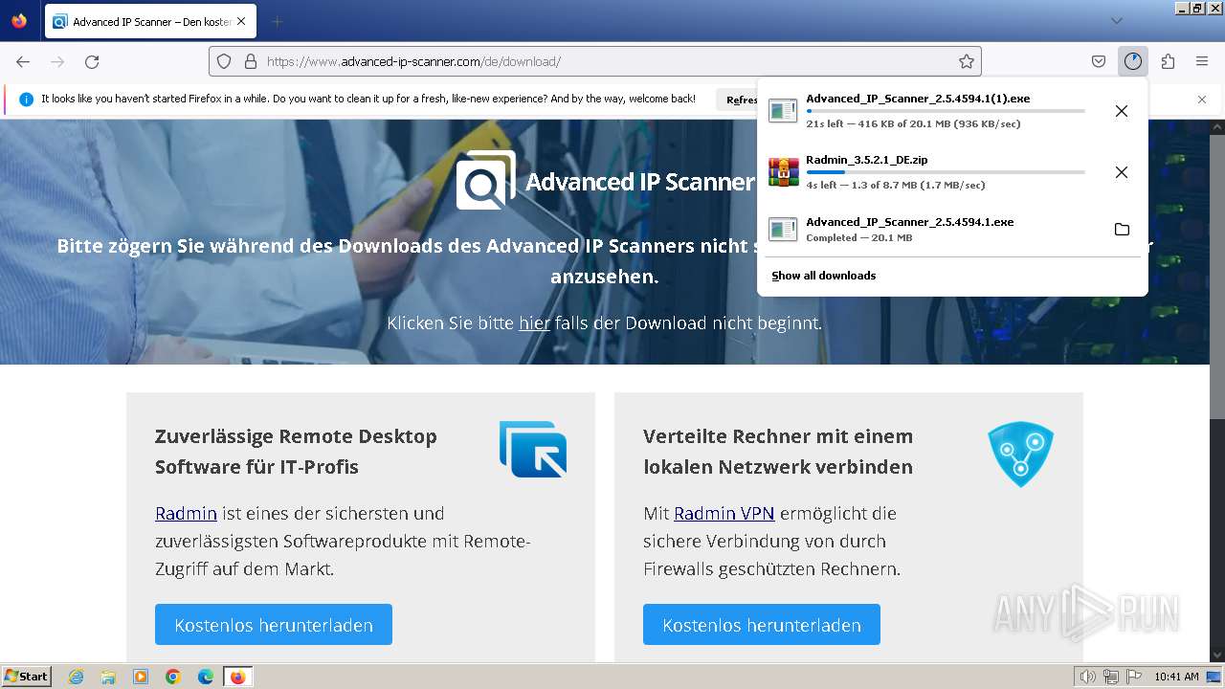Click the tracking protection shield icon
Image resolution: width=1225 pixels, height=689 pixels.
pyautogui.click(x=224, y=61)
